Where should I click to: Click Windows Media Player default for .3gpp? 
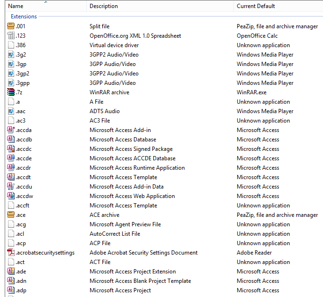click(x=265, y=83)
